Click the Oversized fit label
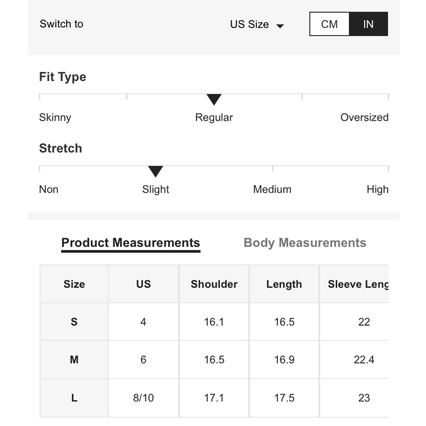426x426 pixels. (364, 118)
